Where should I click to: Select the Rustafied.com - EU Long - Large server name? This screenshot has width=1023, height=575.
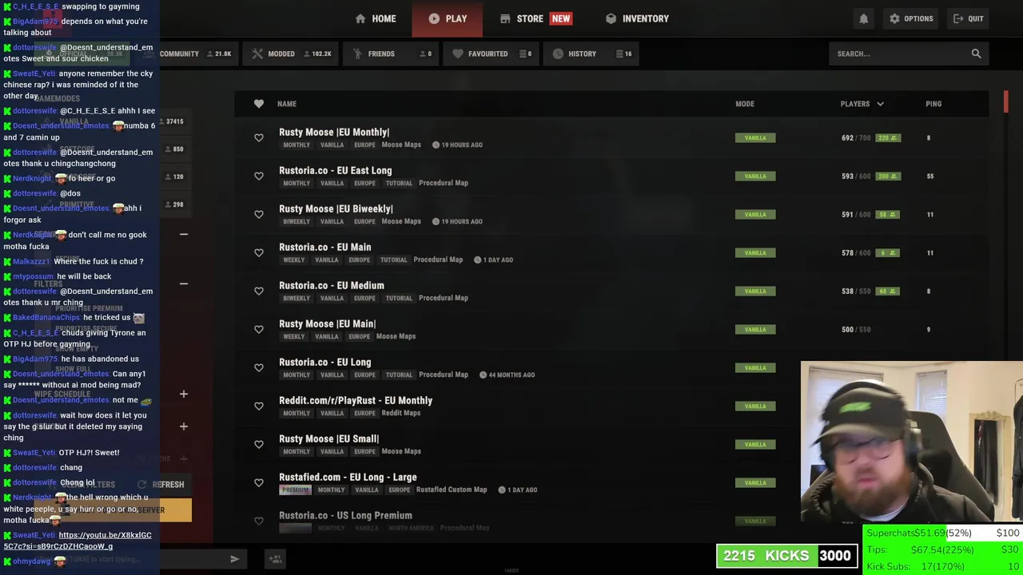(348, 478)
